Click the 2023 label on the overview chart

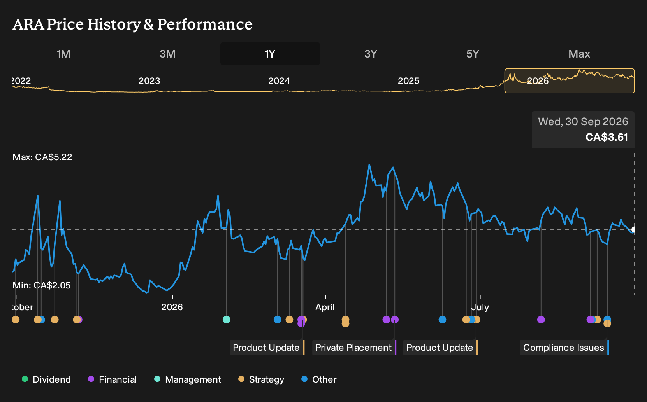click(x=149, y=81)
